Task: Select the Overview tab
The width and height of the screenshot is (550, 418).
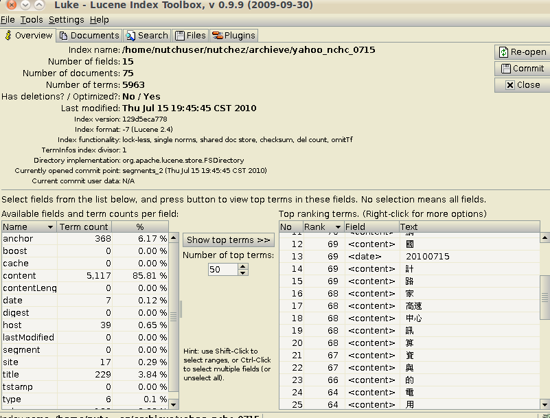Action: click(x=28, y=36)
